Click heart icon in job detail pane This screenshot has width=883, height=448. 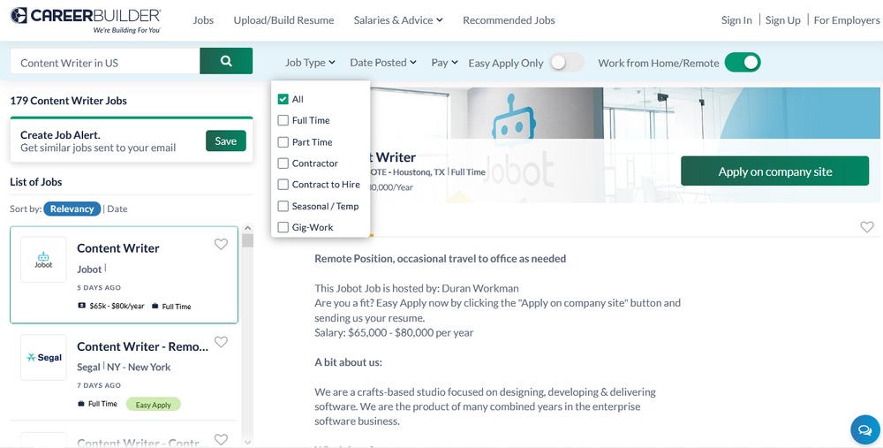867,226
